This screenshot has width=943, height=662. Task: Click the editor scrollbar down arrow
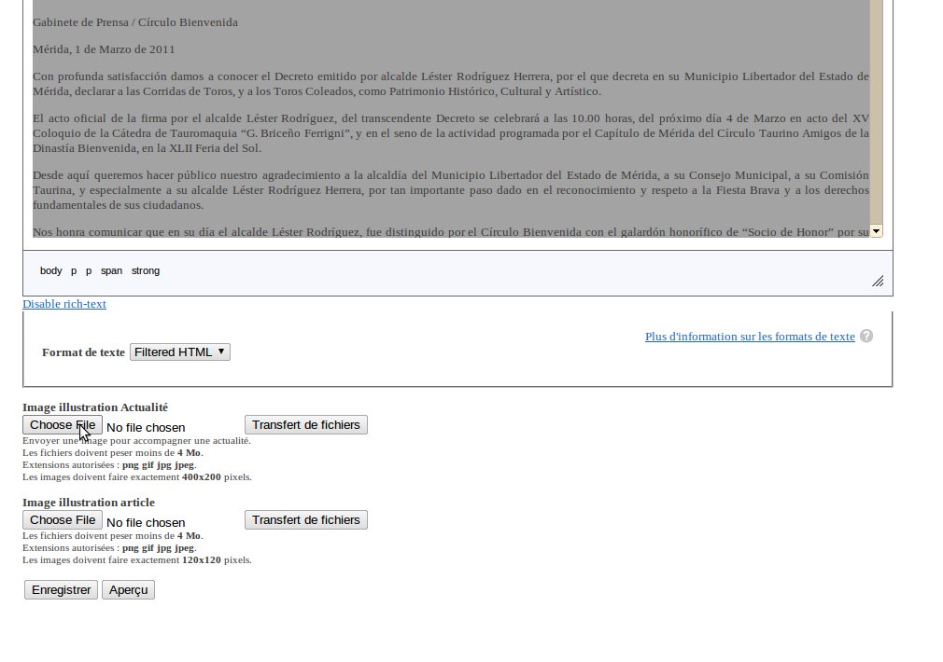click(x=877, y=231)
